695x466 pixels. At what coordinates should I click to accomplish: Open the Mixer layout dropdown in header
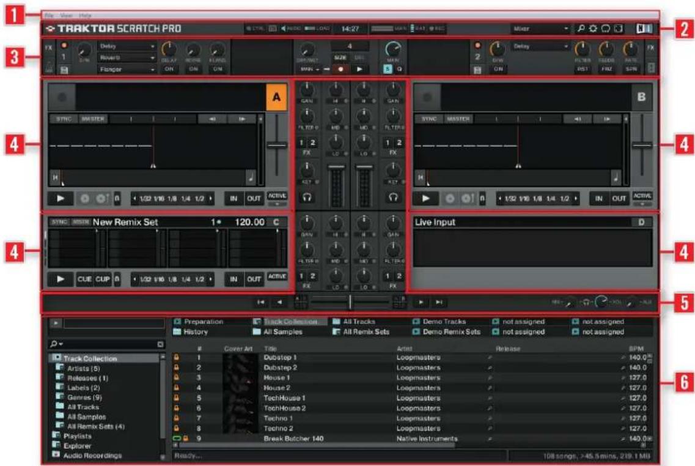[539, 29]
